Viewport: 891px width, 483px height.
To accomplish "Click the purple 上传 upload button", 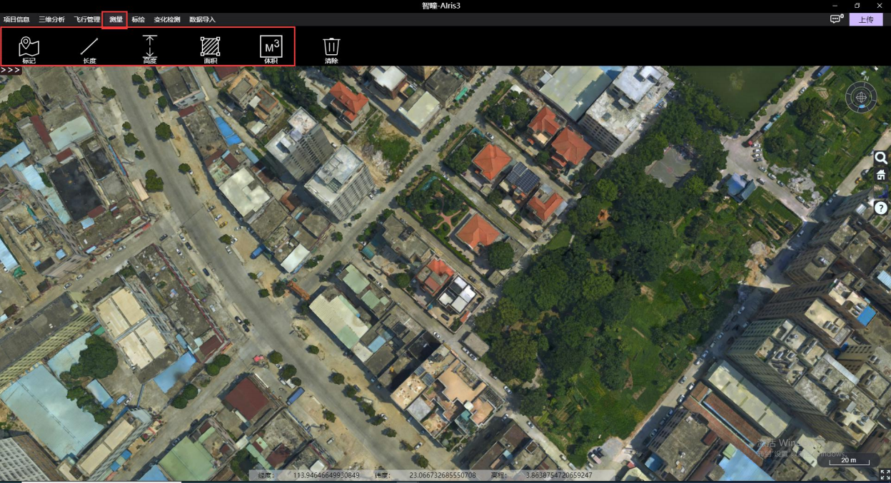I will (x=865, y=20).
